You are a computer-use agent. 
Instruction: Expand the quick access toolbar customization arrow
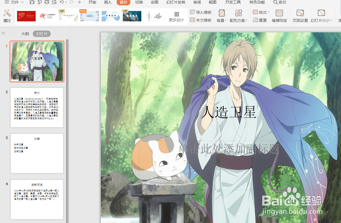pyautogui.click(x=79, y=2)
